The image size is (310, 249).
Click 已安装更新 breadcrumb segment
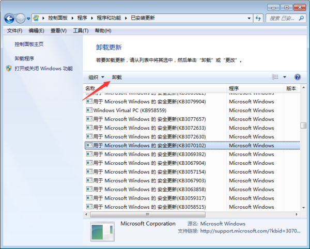click(143, 18)
